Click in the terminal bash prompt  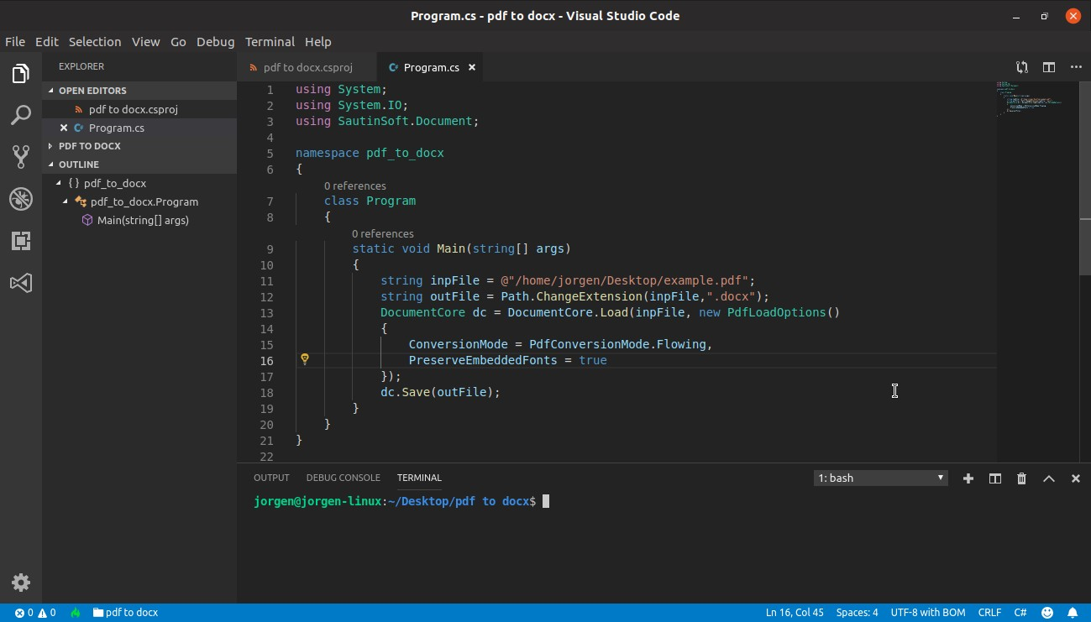pyautogui.click(x=546, y=501)
